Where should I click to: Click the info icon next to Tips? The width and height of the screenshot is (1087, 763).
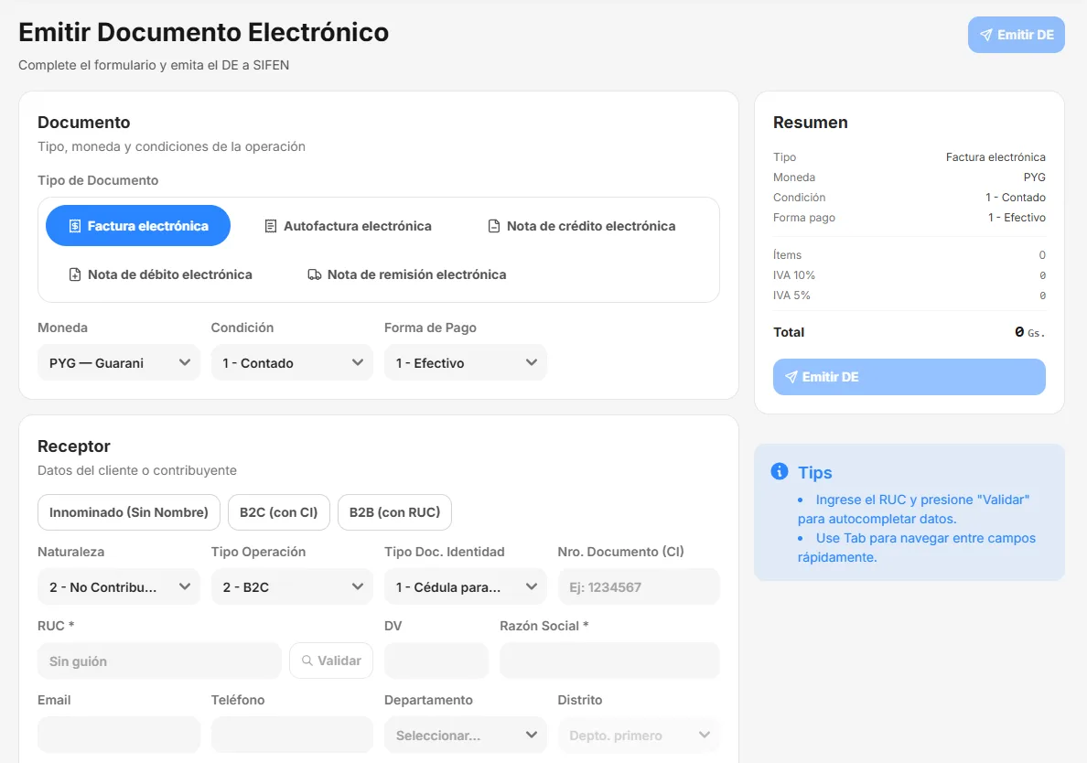click(x=780, y=471)
